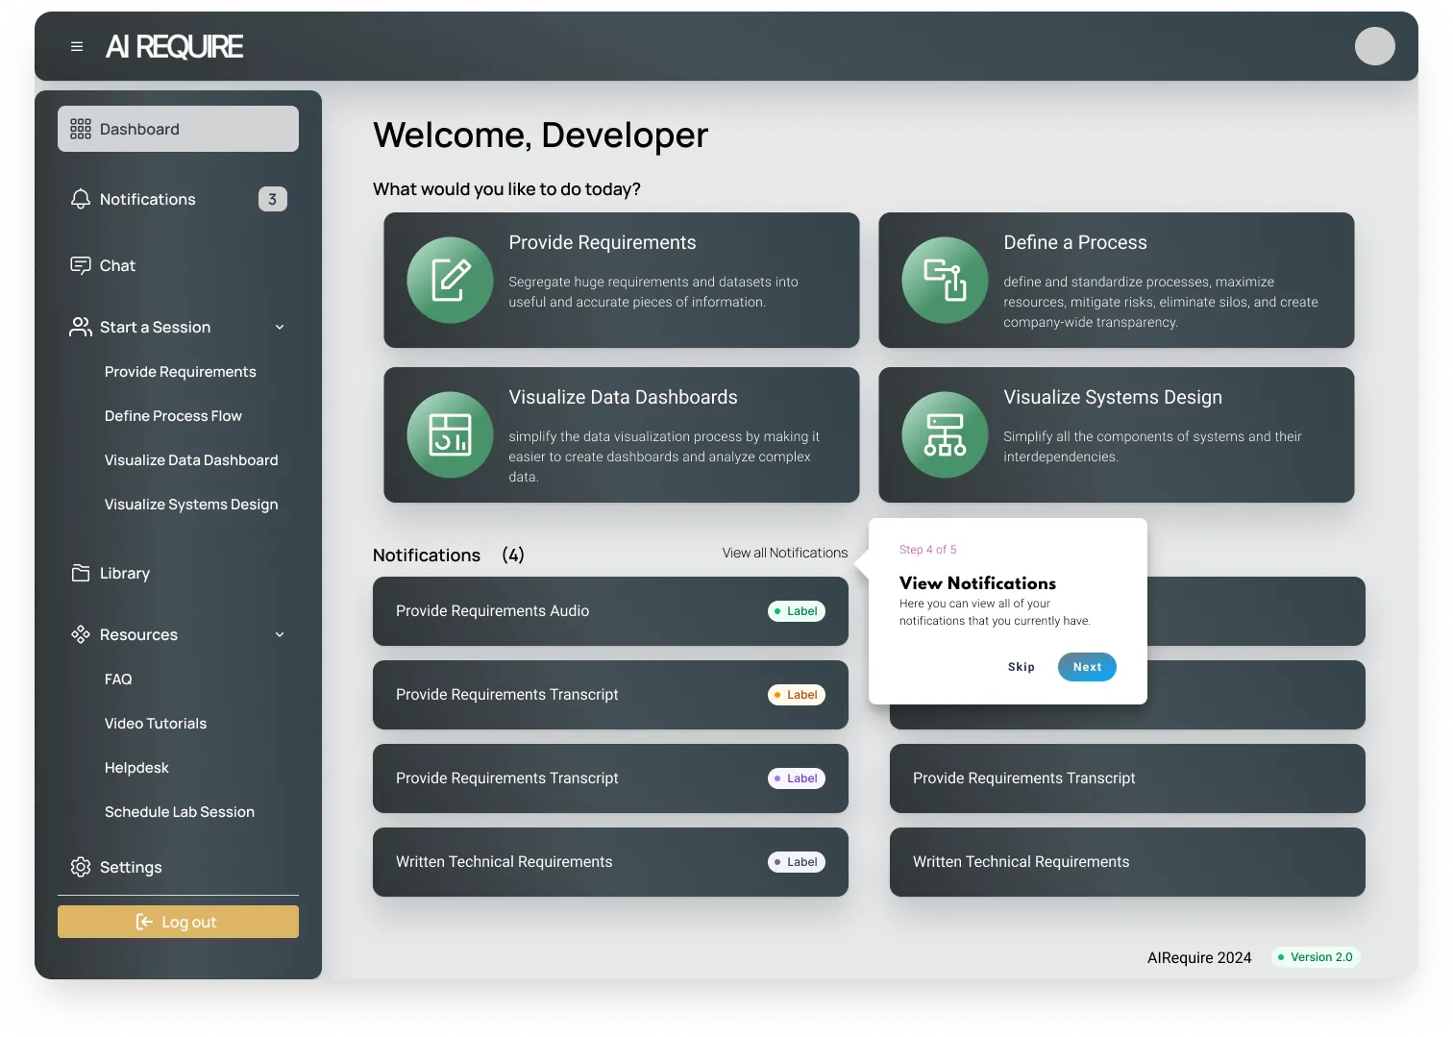
Task: Open Schedule Lab Session
Action: (x=180, y=812)
